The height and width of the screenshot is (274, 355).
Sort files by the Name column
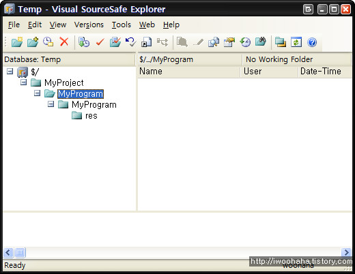(x=189, y=72)
